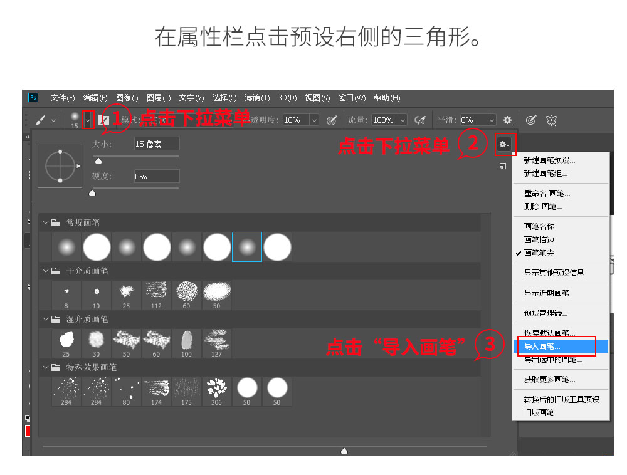Open the 图层(L) menu
Viewport: 627px width, 475px height.
(x=159, y=98)
